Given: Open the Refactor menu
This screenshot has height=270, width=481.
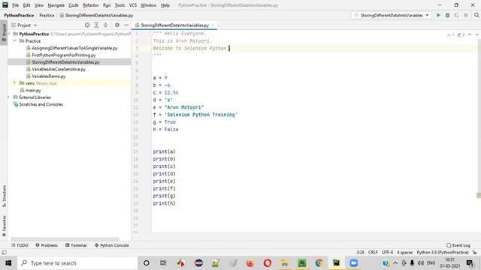Looking at the screenshot, I should click(x=91, y=5).
